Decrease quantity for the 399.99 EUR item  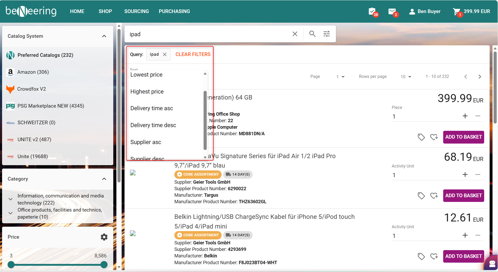tap(478, 116)
